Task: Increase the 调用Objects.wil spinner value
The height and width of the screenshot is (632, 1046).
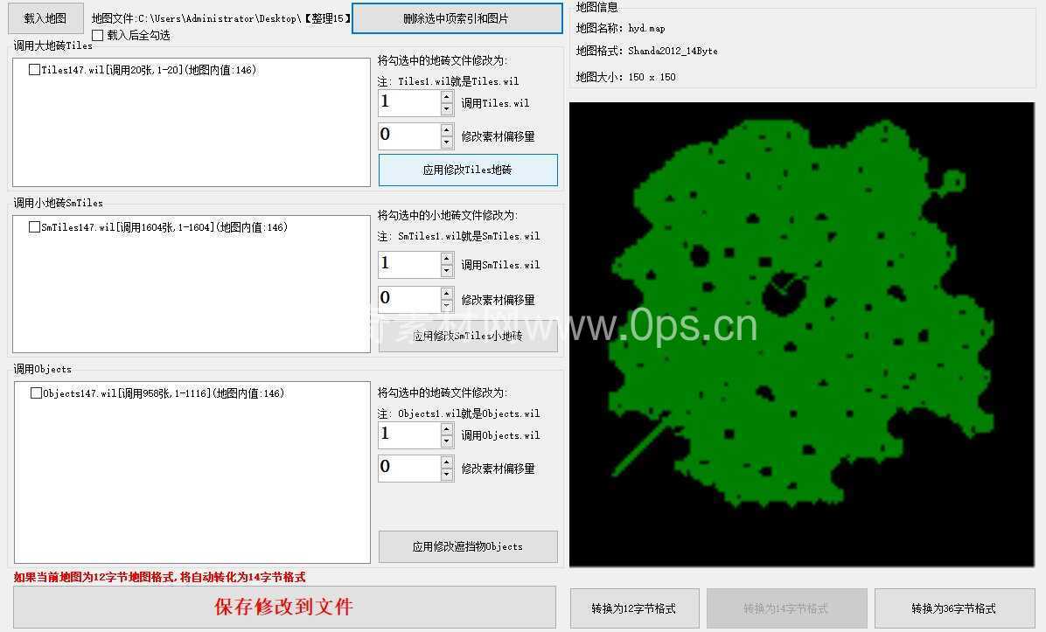Action: (447, 429)
